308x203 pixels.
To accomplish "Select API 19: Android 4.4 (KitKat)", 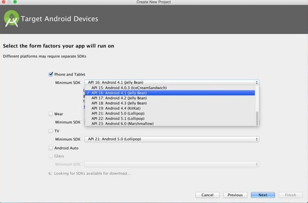I will tap(170, 108).
